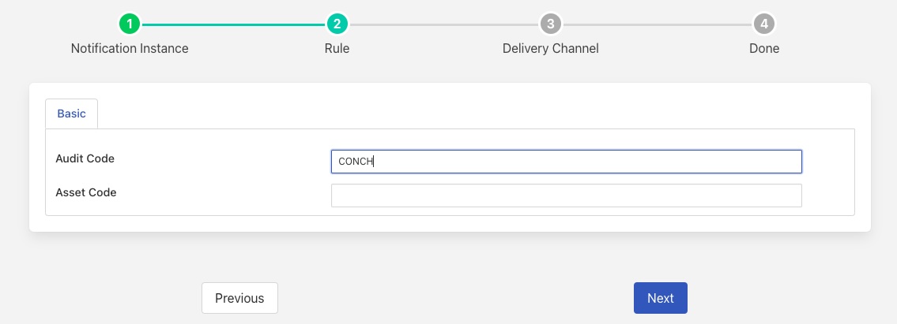Click the step 3 circle icon
This screenshot has width=897, height=324.
[550, 24]
